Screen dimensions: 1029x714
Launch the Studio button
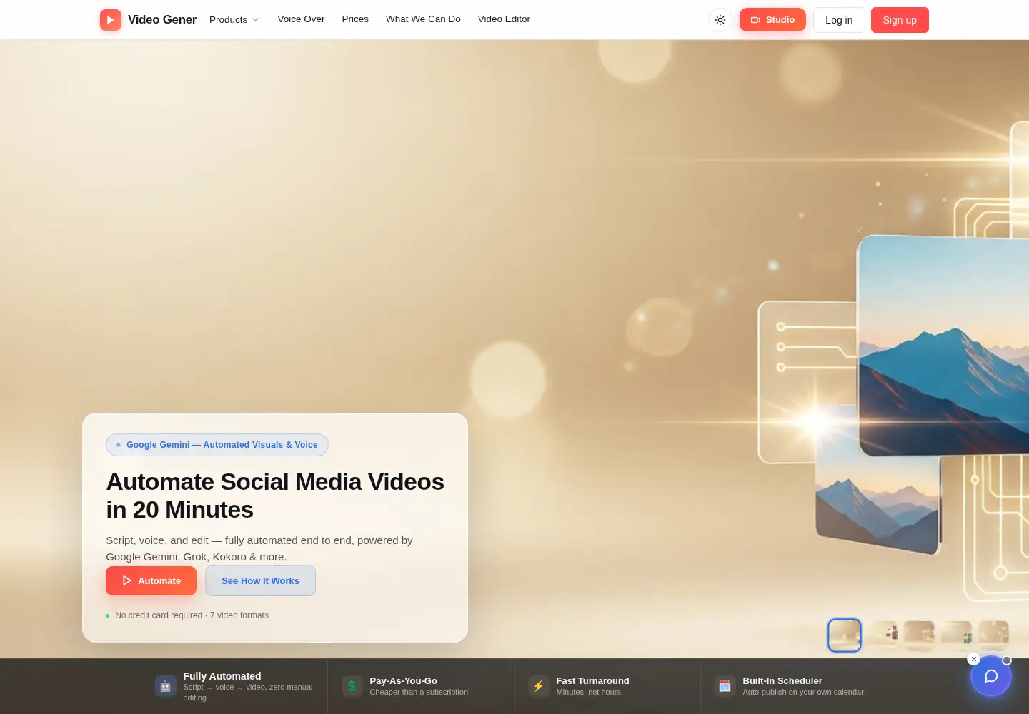coord(772,20)
